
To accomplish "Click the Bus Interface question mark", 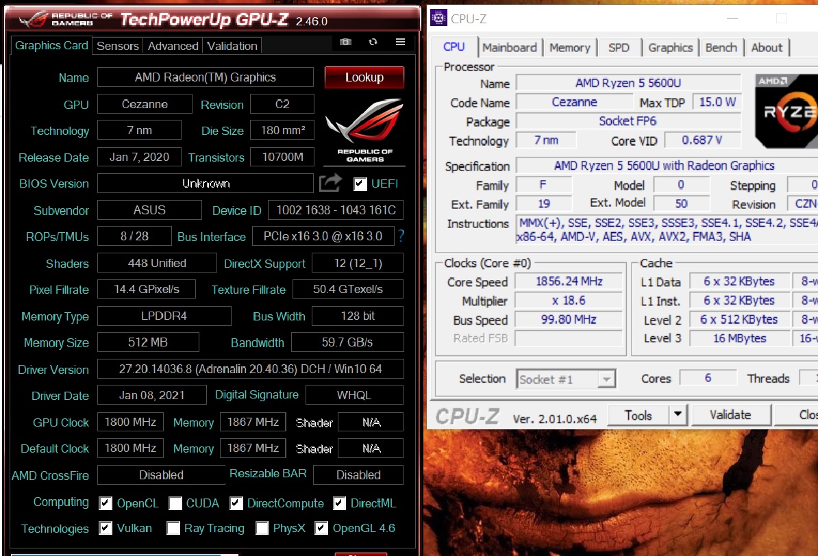I will coord(401,236).
